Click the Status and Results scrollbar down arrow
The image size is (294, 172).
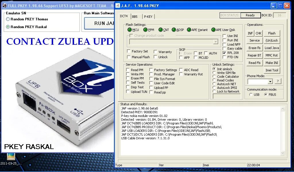tap(283, 153)
